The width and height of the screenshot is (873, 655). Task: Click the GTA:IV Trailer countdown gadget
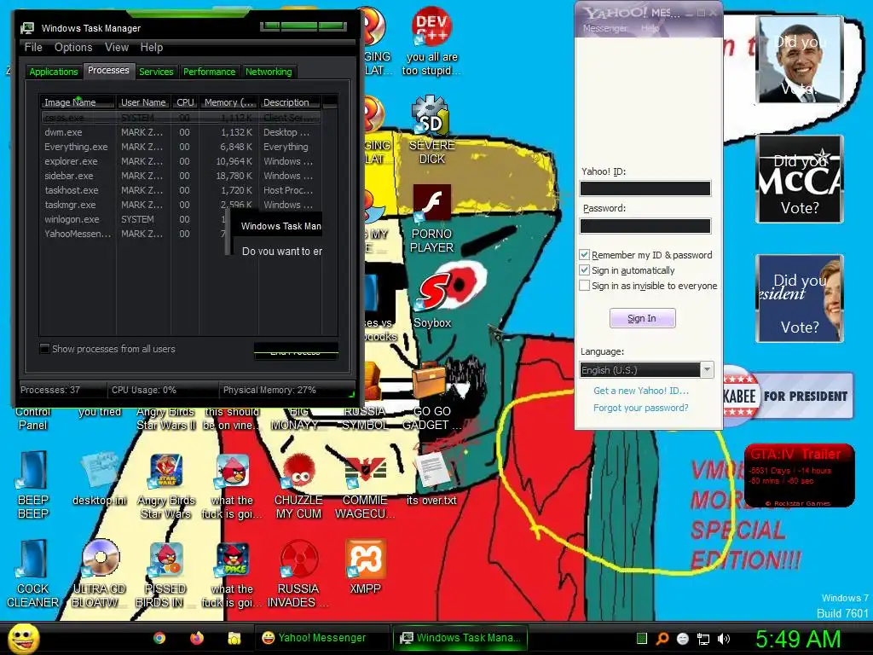[799, 476]
